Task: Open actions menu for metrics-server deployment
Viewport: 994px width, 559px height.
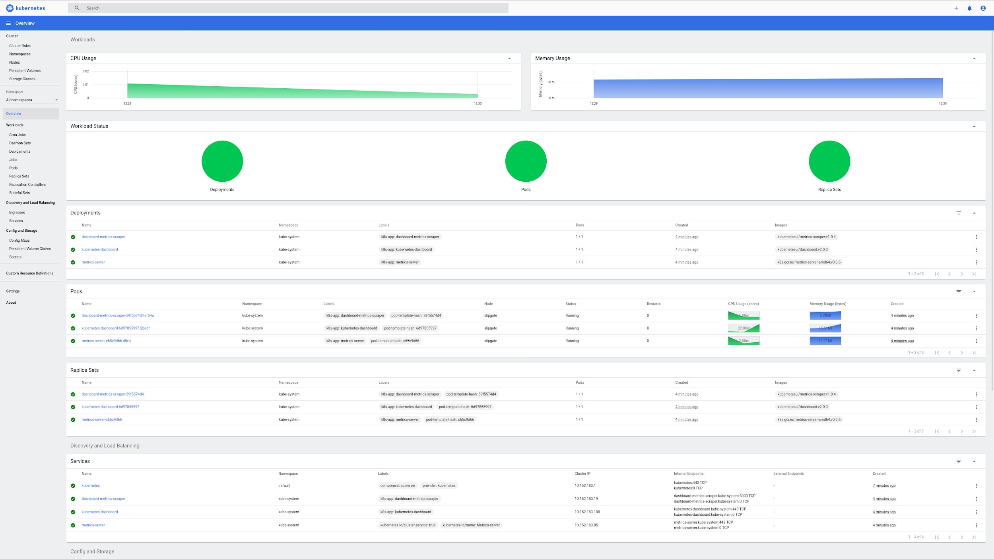Action: coord(976,262)
